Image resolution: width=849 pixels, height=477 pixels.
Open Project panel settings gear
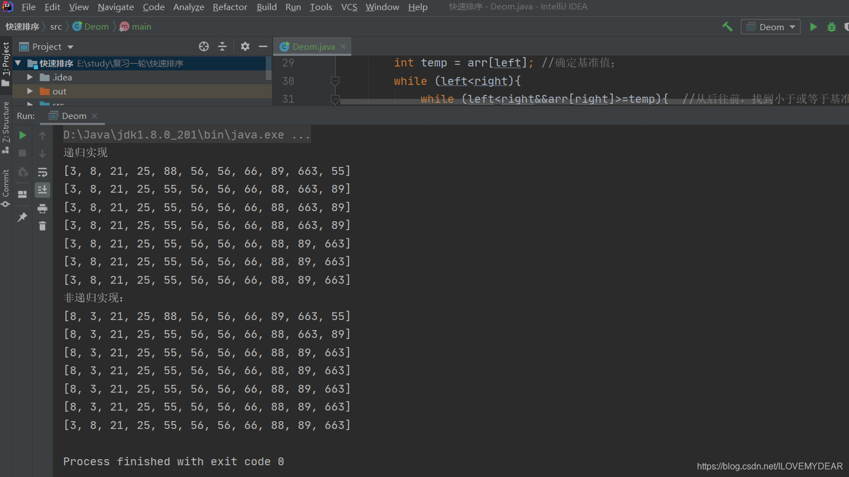245,46
